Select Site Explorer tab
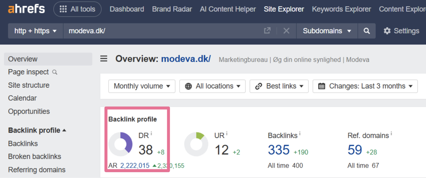This screenshot has height=178, width=426. (284, 9)
